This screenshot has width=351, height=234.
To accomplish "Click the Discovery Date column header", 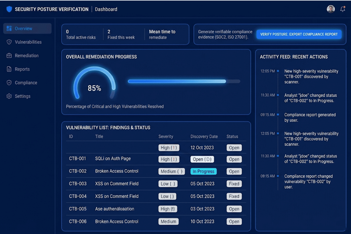I will (204, 136).
